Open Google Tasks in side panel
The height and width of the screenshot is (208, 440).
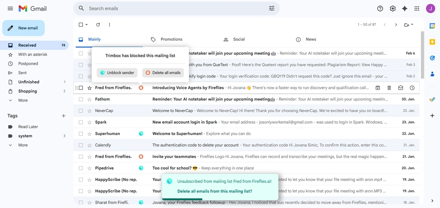(432, 58)
